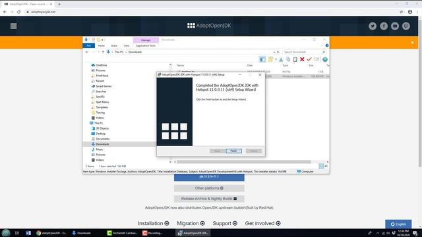Viewport: 422px width, 237px height.
Task: Open the File tab in Explorer ribbon
Action: click(x=88, y=45)
